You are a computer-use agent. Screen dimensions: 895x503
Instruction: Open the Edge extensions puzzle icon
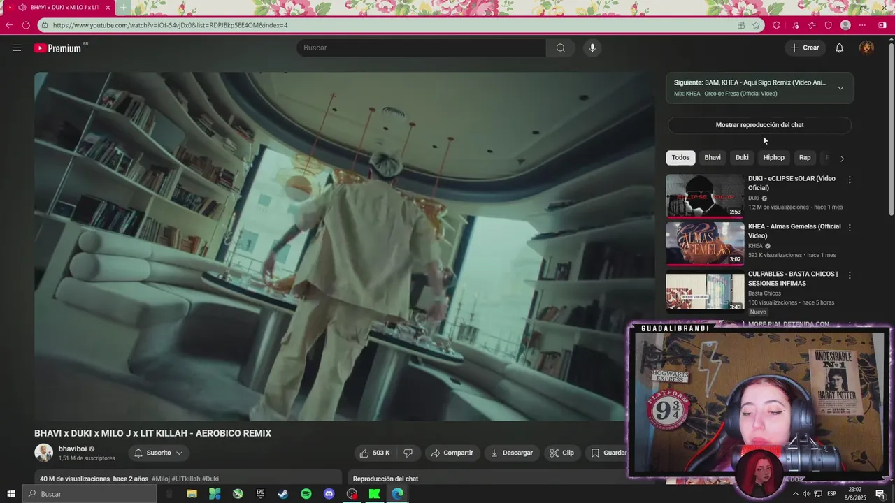tap(776, 25)
